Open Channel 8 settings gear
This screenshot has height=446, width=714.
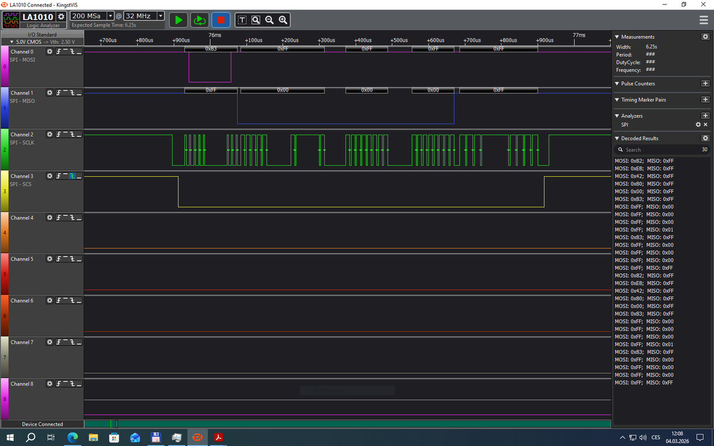pyautogui.click(x=50, y=384)
